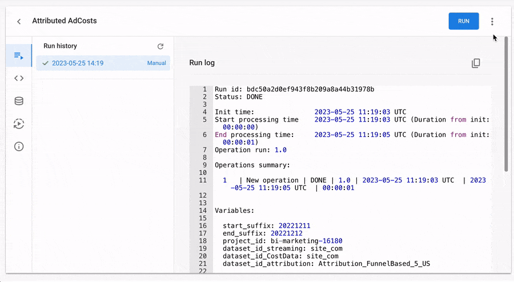Click the dataset_id_CostData: site_com line
This screenshot has width=514, height=282.
coord(280,256)
